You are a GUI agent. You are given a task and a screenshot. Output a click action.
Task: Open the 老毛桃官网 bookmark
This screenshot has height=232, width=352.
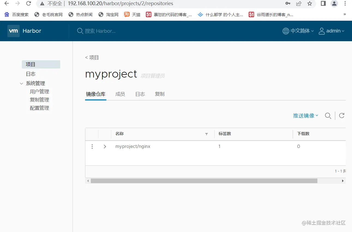pos(49,15)
